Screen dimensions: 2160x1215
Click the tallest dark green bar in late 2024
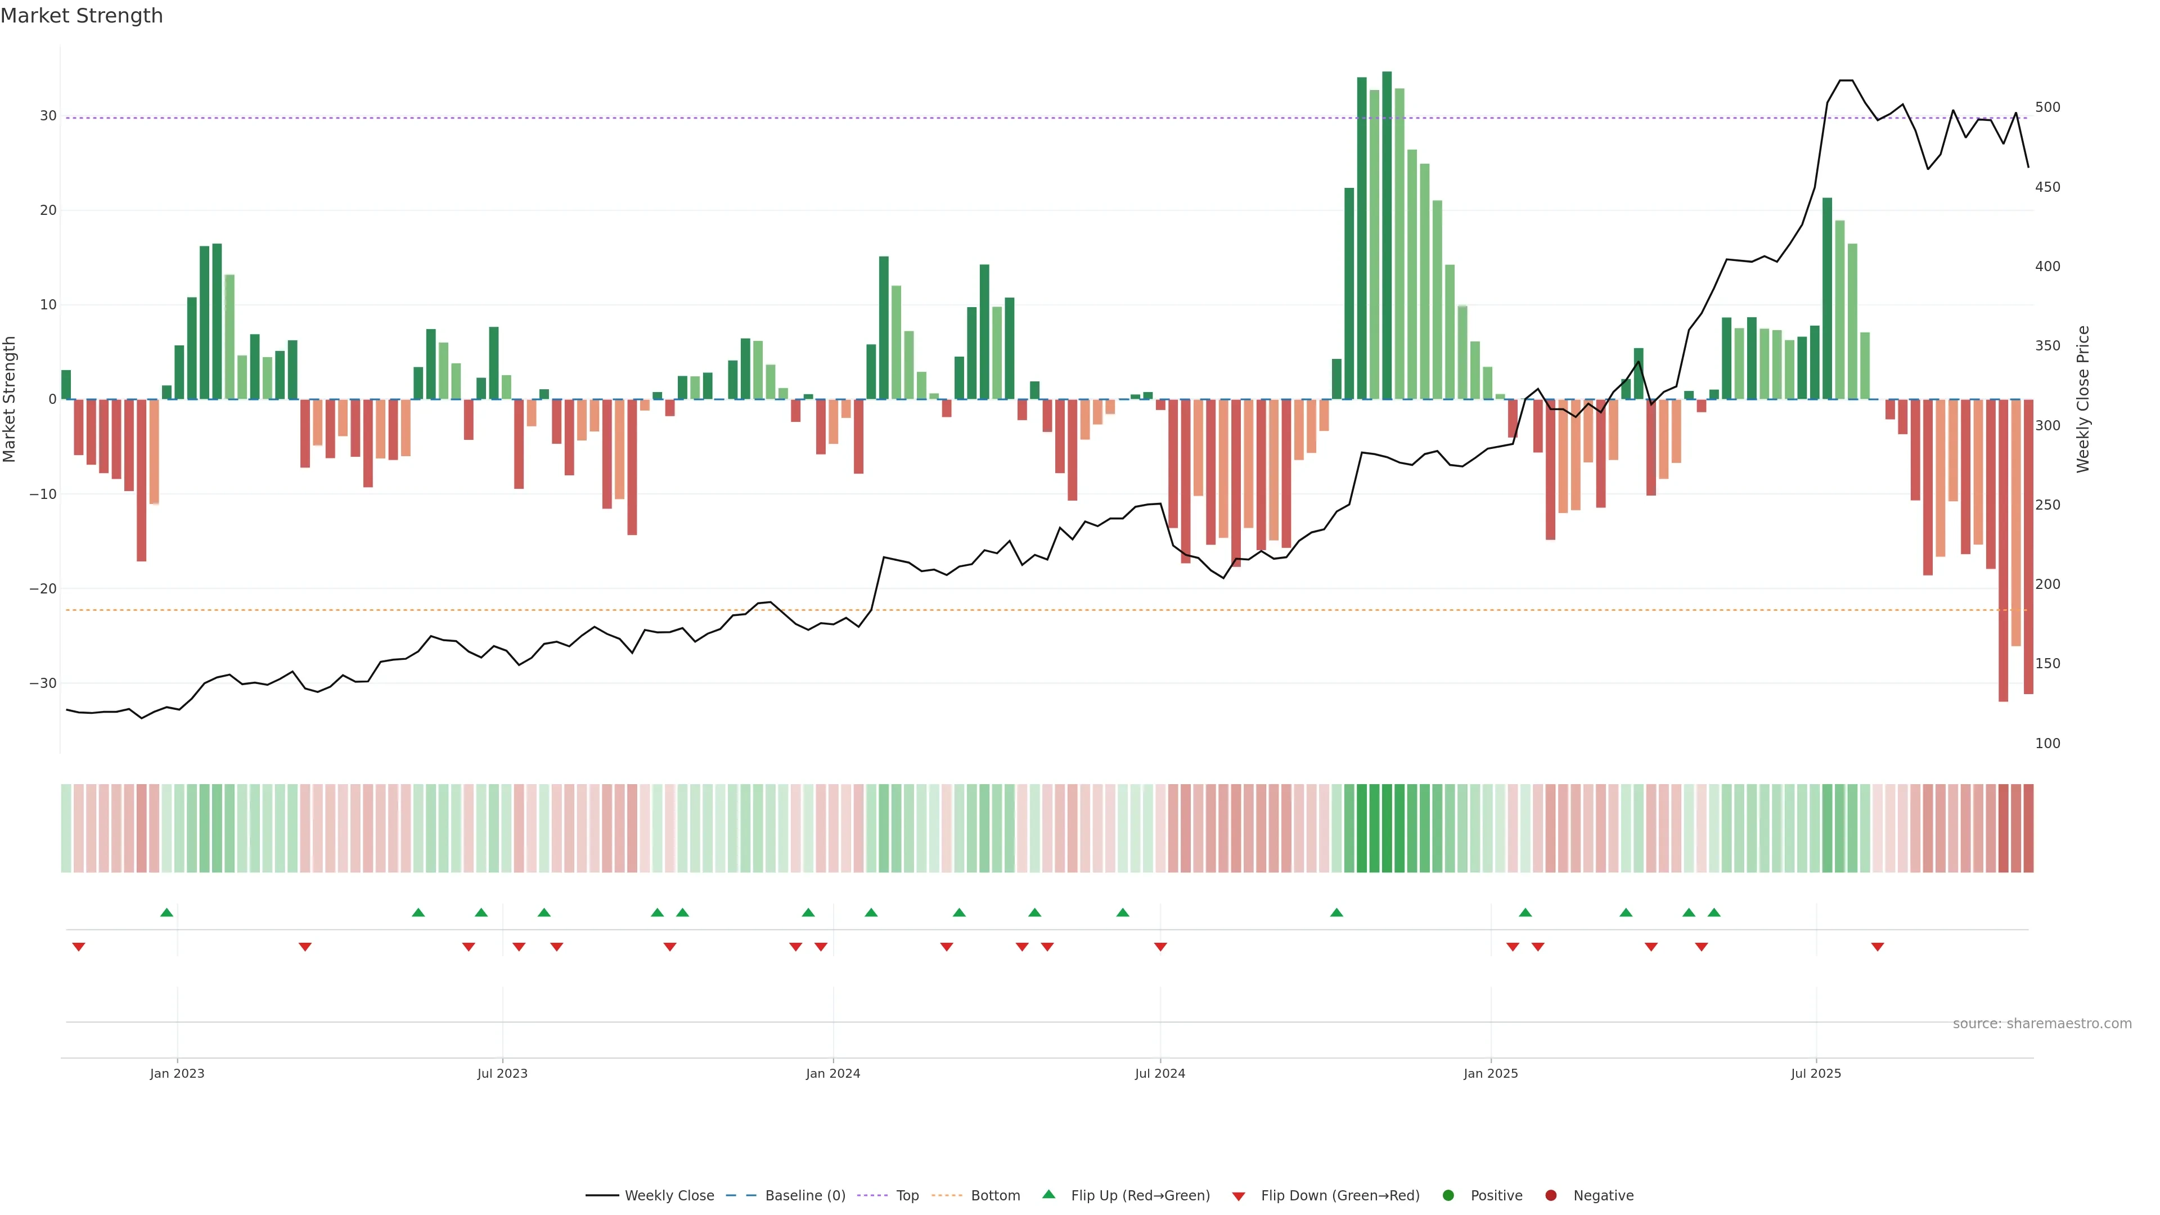click(1387, 235)
